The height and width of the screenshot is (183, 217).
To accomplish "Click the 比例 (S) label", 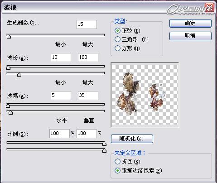I will (x=18, y=134).
